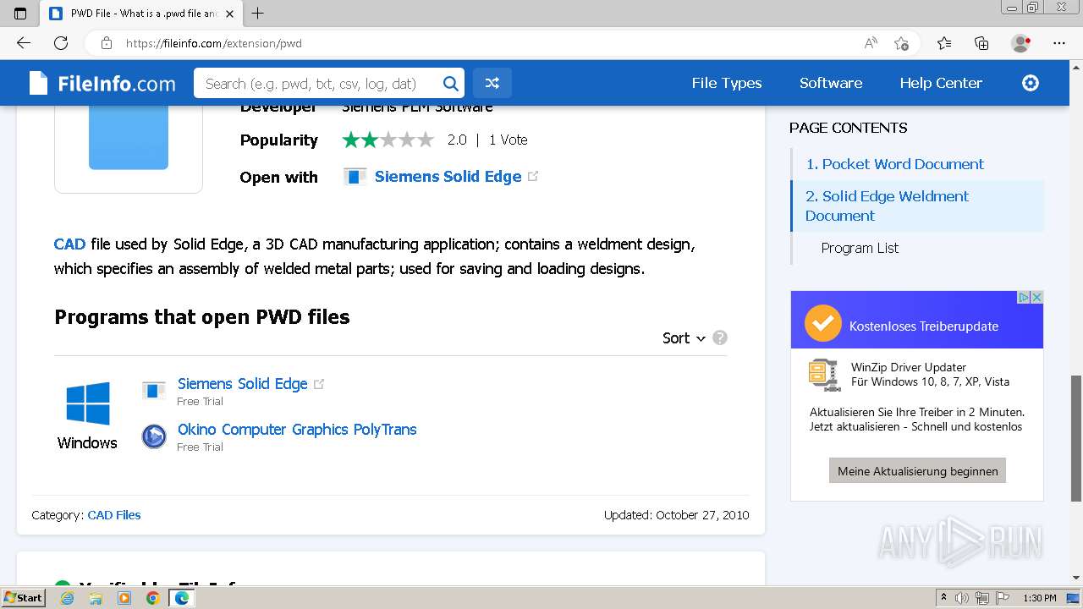This screenshot has width=1083, height=609.
Task: Click the help question mark next to Sort
Action: (720, 337)
